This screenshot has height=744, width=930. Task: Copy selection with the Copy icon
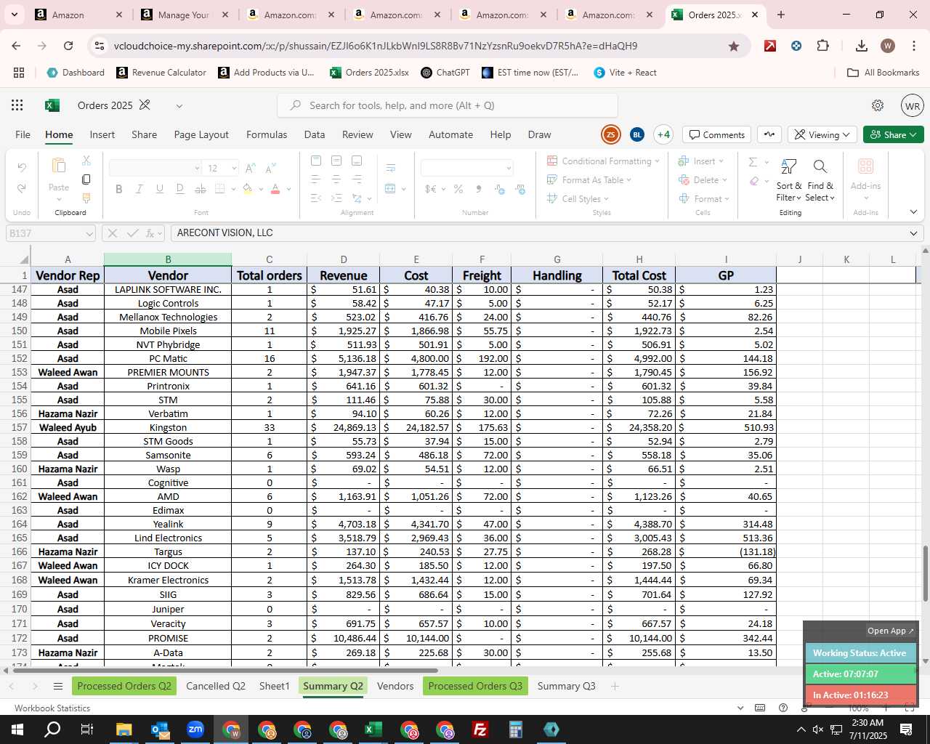pos(86,179)
